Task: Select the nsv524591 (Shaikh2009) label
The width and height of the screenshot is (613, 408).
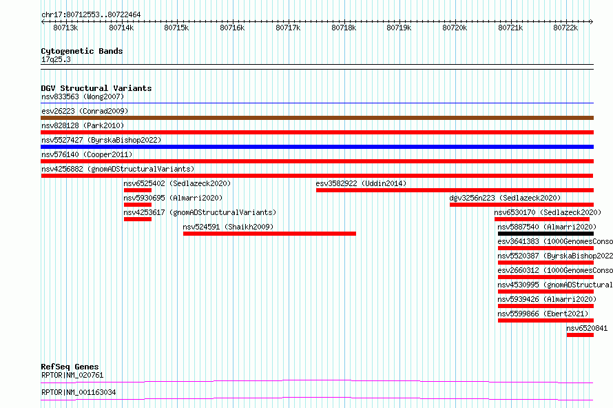Action: (x=228, y=227)
